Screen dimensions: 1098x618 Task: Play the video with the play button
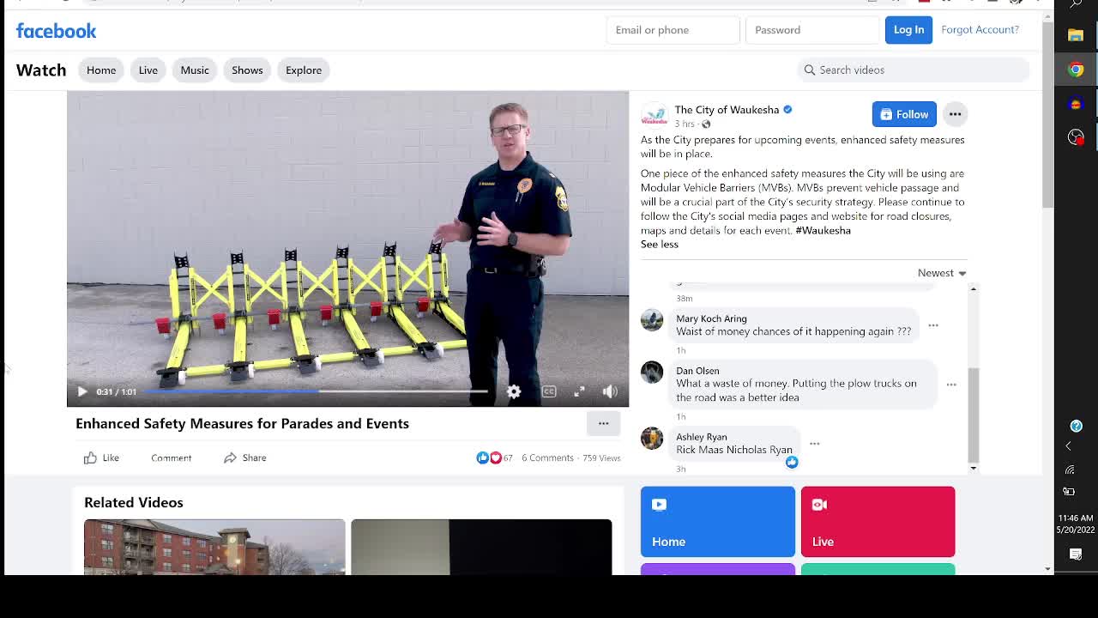point(82,391)
